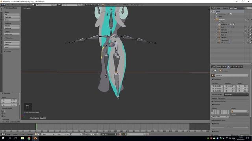Image resolution: width=252 pixels, height=141 pixels.
Task: Collapse the Transform panel in Properties
Action: 213,79
